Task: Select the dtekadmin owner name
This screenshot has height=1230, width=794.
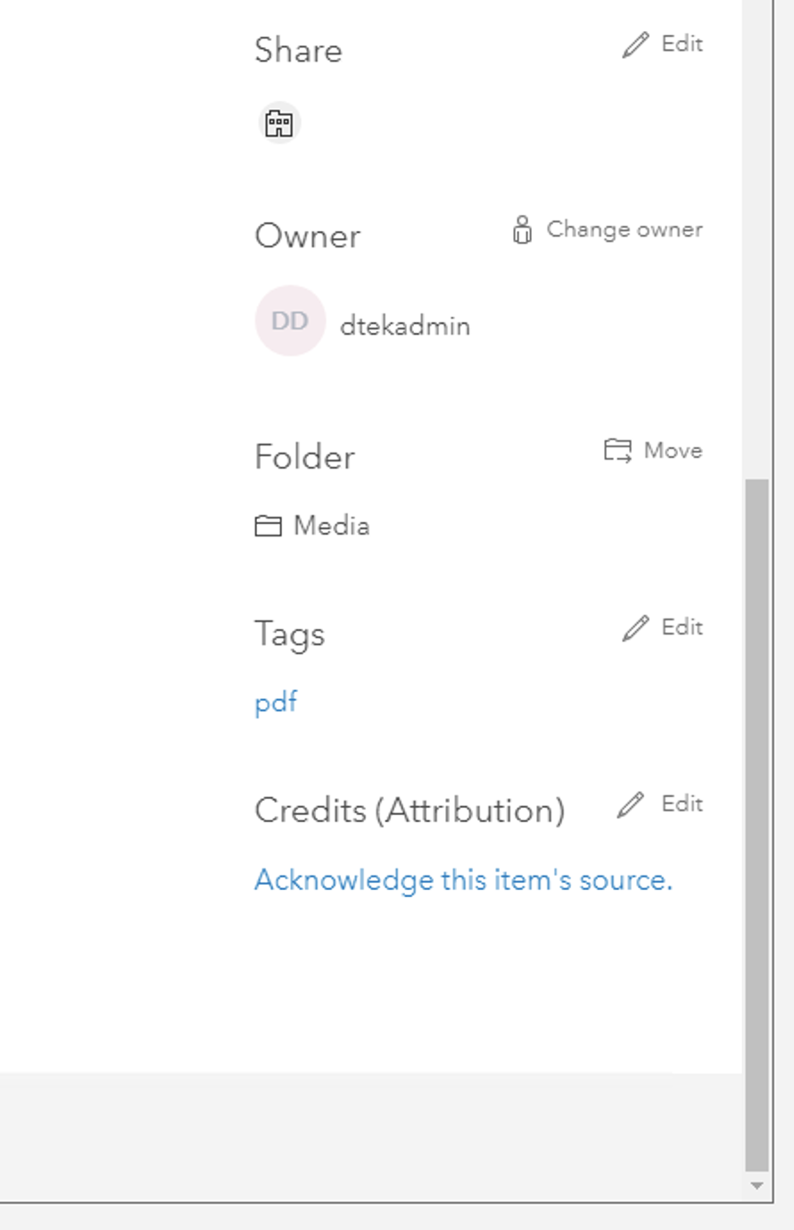Action: [405, 326]
